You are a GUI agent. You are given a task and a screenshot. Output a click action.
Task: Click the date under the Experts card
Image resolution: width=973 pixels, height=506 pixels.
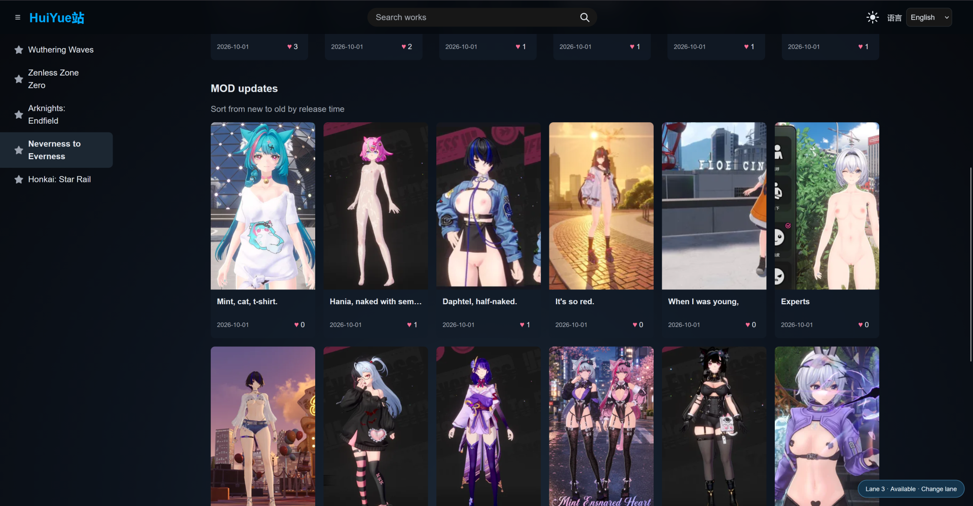797,325
